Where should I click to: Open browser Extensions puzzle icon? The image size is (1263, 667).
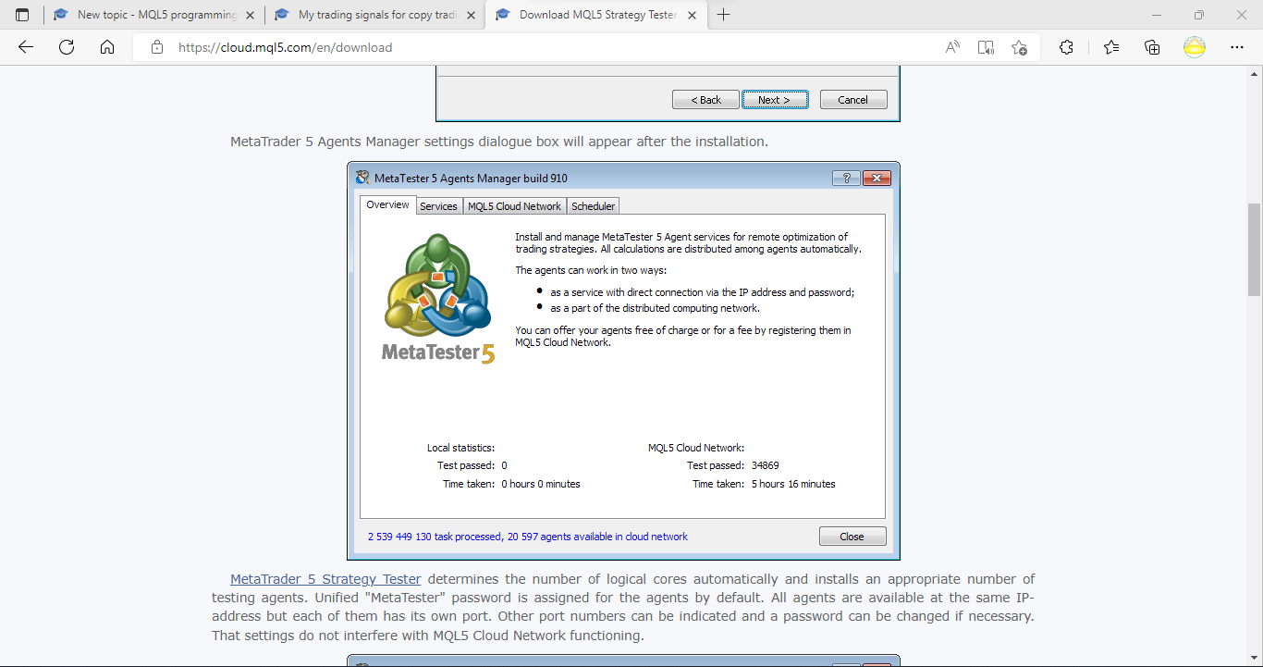click(1066, 47)
